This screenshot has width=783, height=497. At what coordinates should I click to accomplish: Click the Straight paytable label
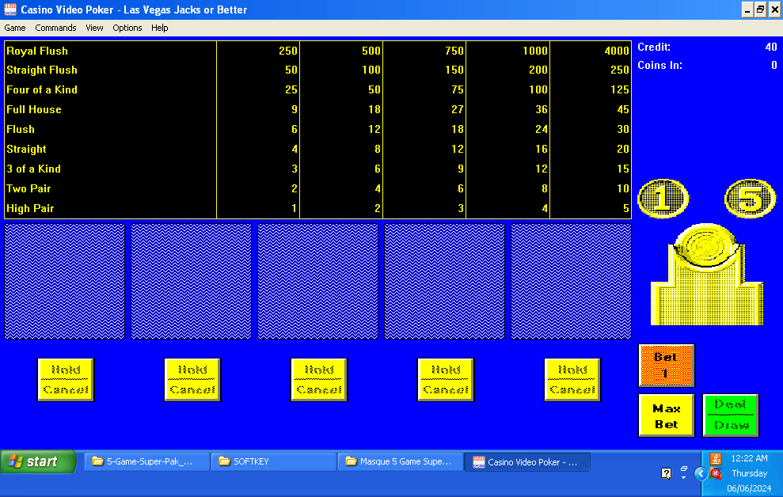[26, 150]
